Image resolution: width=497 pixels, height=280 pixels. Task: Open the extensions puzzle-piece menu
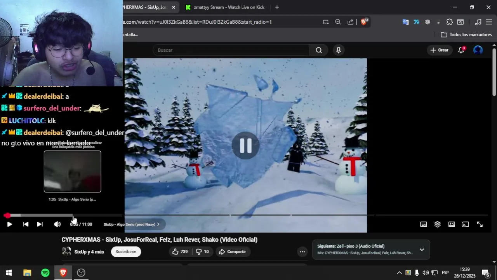pos(450,22)
